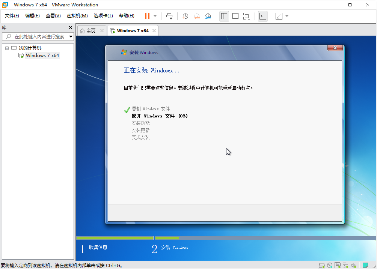Open the stretch display dropdown arrow
The height and width of the screenshot is (269, 377).
coord(287,16)
